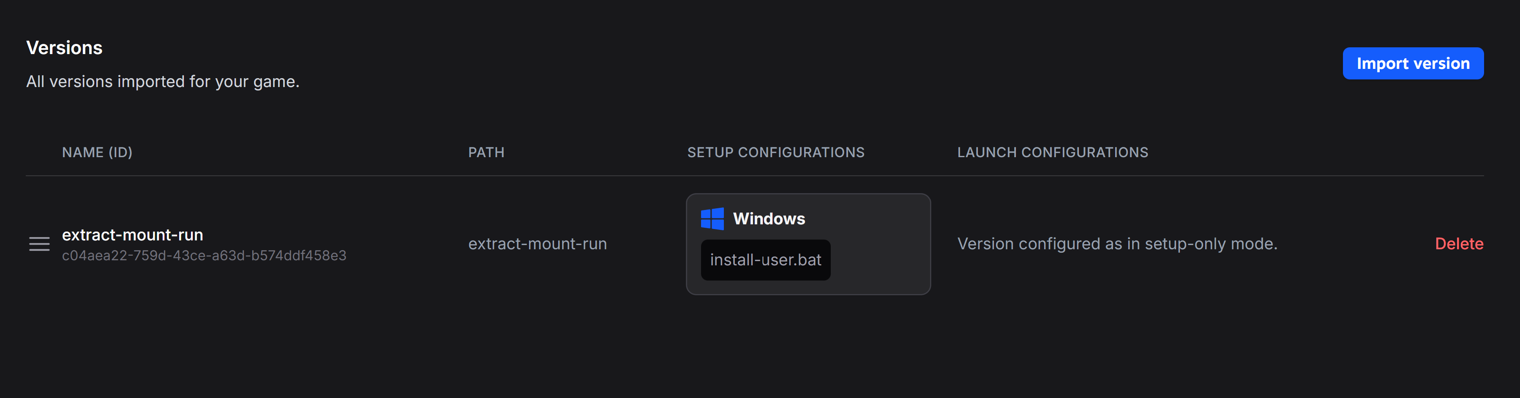The image size is (1520, 398).
Task: Click the setup-only mode message text
Action: point(1117,243)
